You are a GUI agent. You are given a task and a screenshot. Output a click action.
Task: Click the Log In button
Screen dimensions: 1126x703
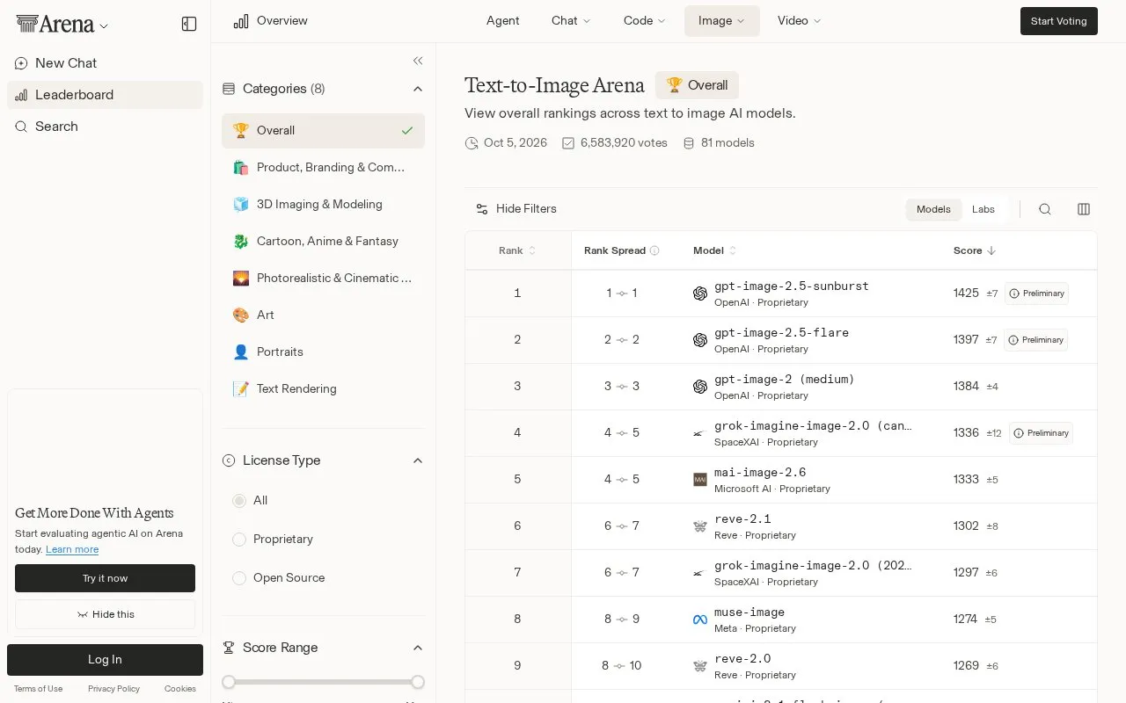[105, 660]
